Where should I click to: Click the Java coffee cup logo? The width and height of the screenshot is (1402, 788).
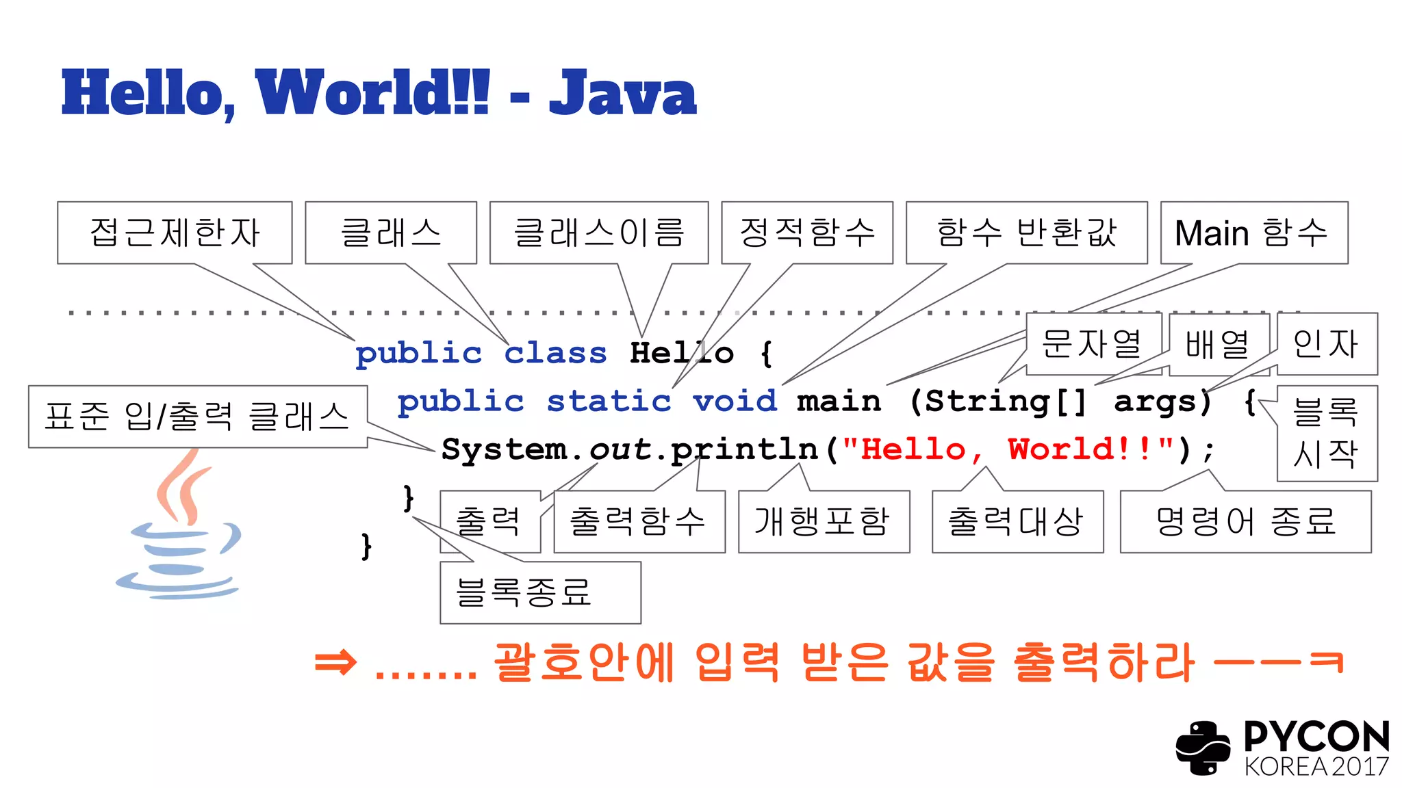(x=179, y=525)
